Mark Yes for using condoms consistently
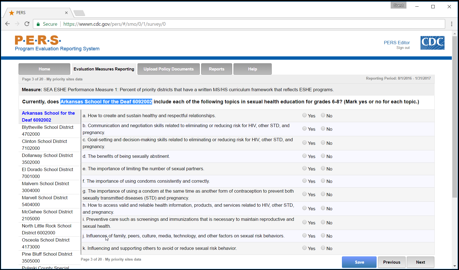 tap(304, 181)
